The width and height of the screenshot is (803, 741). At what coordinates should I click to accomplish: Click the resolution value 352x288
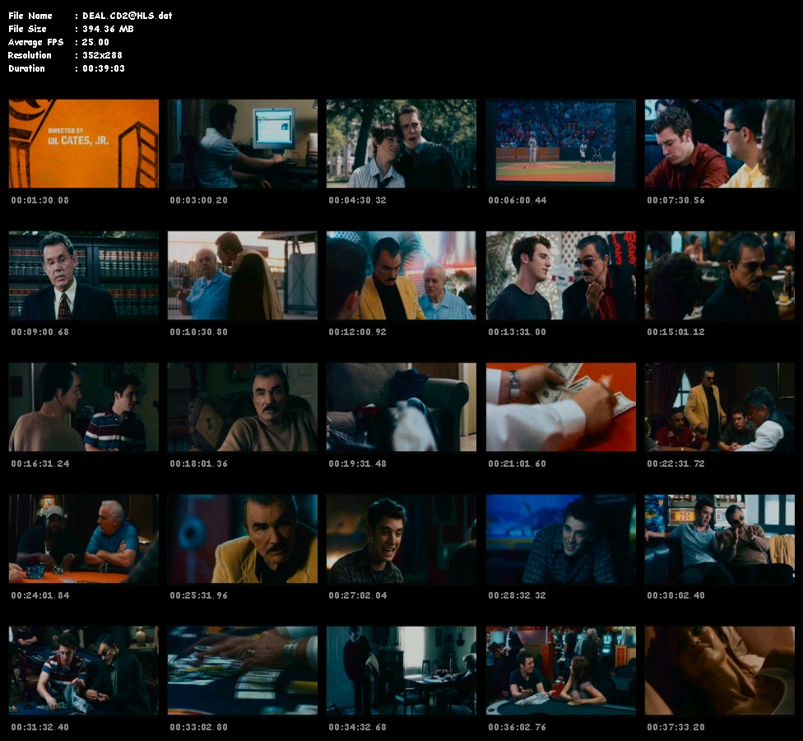(102, 55)
